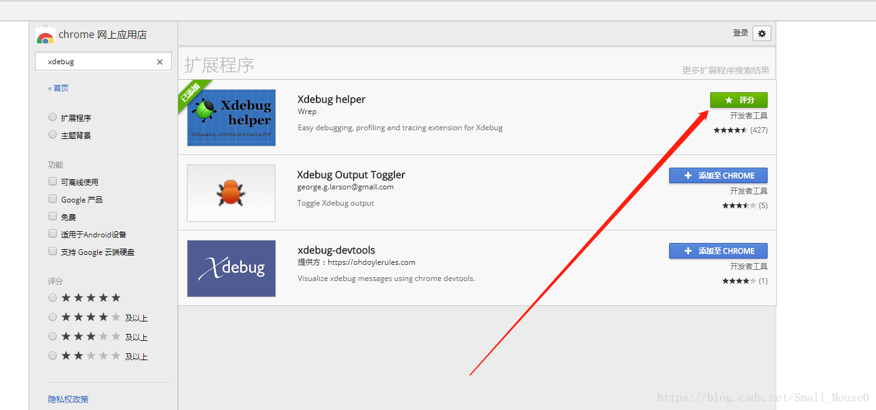Open the Xdebug Output Toggler title
Viewport: 876px width, 410px height.
351,174
